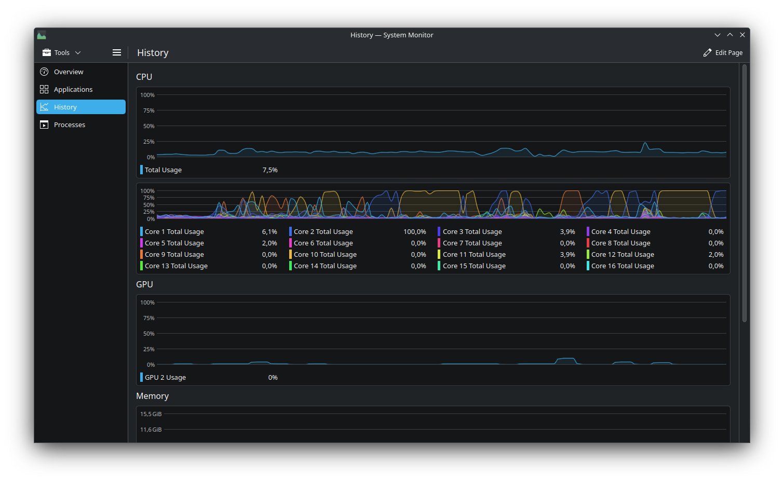Image resolution: width=784 pixels, height=483 pixels.
Task: Click the System Monitor app icon in title bar
Action: tap(42, 35)
